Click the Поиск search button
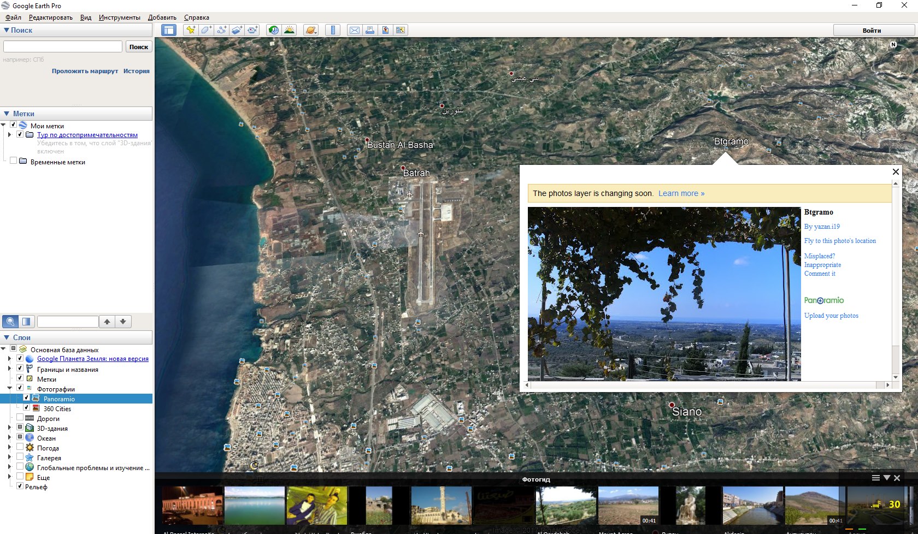The width and height of the screenshot is (918, 534). pyautogui.click(x=139, y=47)
